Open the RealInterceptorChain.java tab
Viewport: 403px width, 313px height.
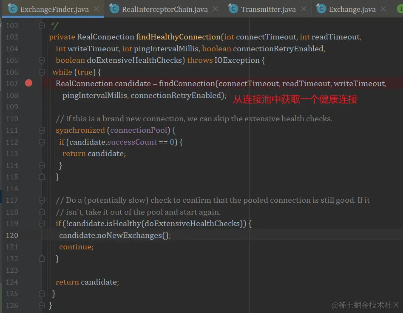click(165, 9)
